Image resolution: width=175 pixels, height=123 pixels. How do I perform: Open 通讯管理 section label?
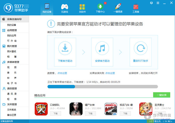[x=12, y=89]
